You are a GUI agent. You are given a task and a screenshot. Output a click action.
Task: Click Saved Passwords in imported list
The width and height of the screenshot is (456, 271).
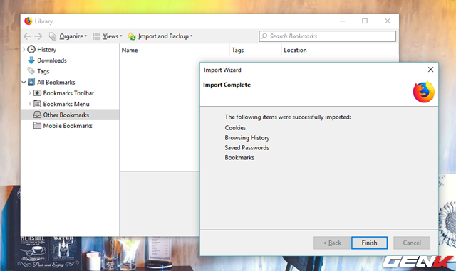point(247,147)
